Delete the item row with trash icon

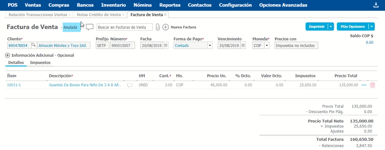tap(372, 85)
